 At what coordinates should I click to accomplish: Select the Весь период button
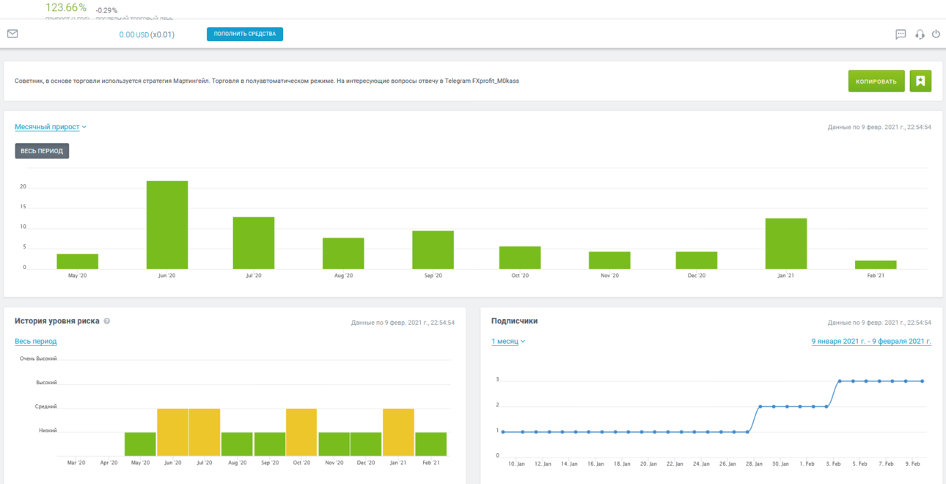tap(42, 151)
